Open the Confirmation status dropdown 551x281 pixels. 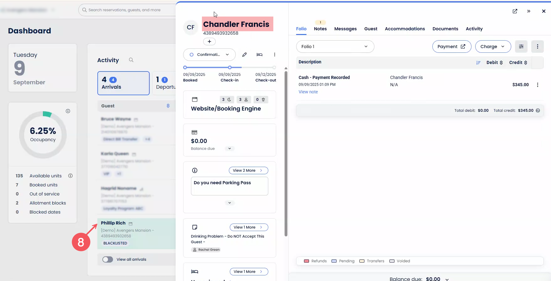pyautogui.click(x=209, y=55)
